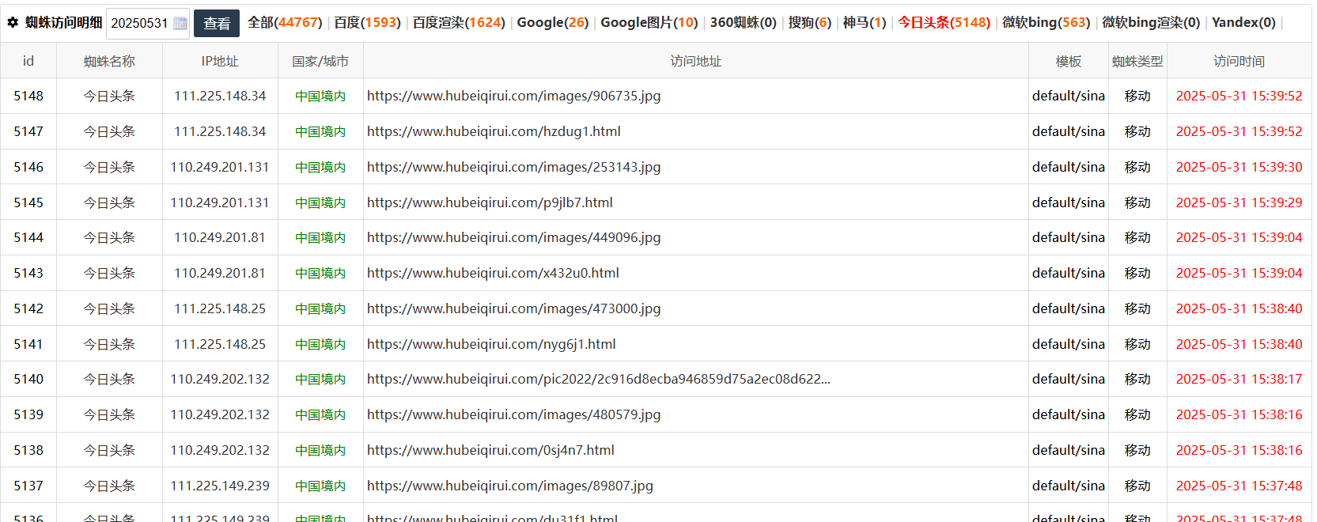Open URL images/449096.jpg
This screenshot has width=1317, height=522.
click(514, 237)
